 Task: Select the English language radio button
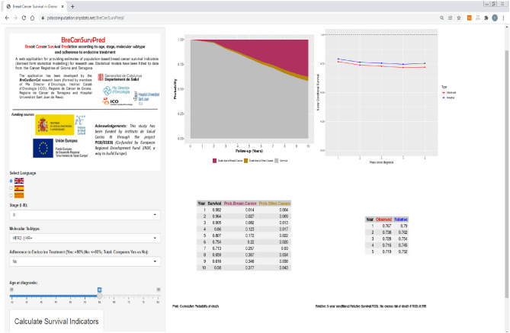[x=11, y=181]
